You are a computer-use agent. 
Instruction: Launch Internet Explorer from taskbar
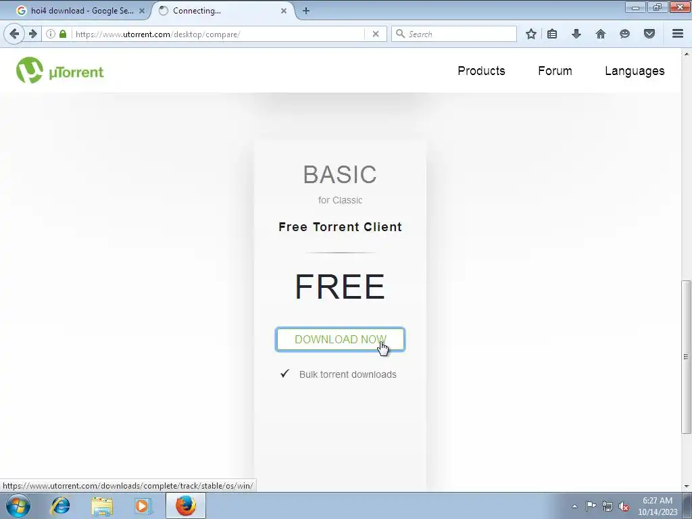tap(60, 505)
